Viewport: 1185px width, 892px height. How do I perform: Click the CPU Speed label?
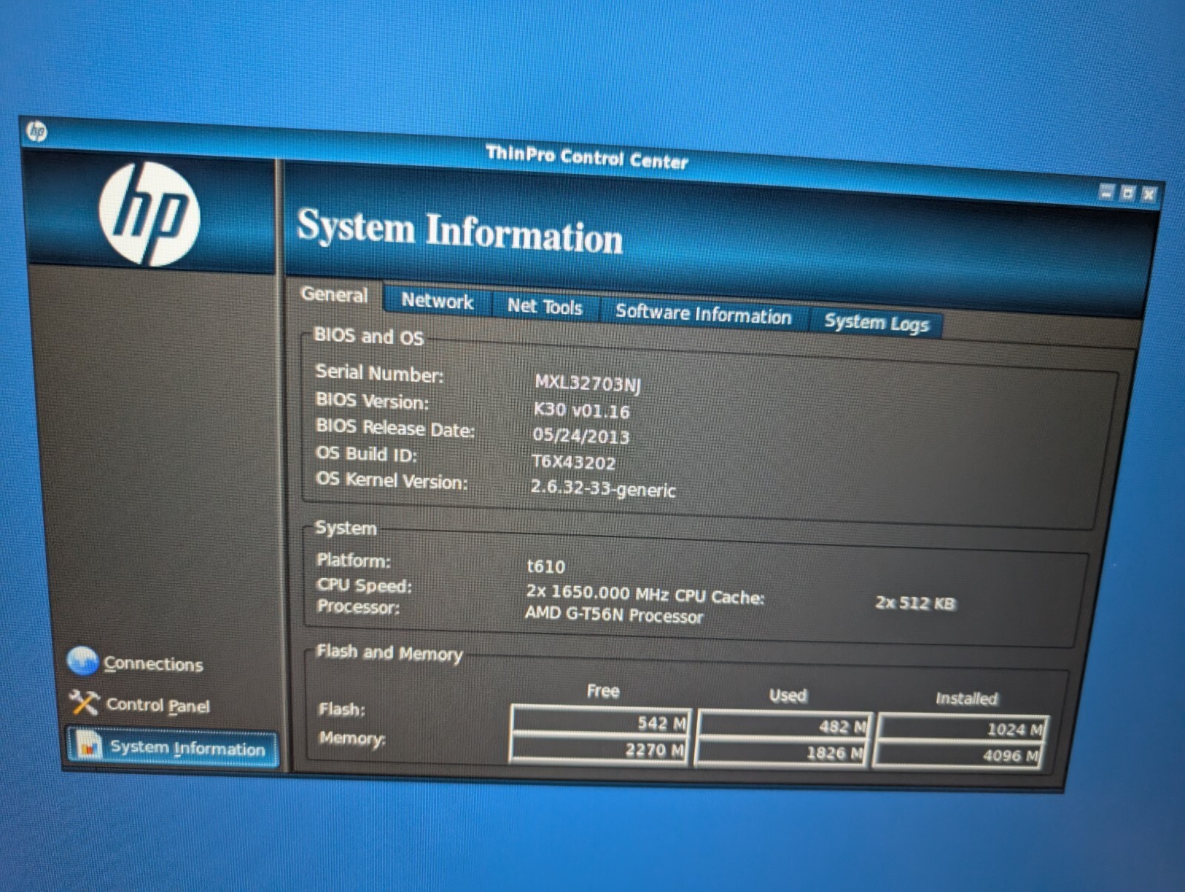[364, 585]
